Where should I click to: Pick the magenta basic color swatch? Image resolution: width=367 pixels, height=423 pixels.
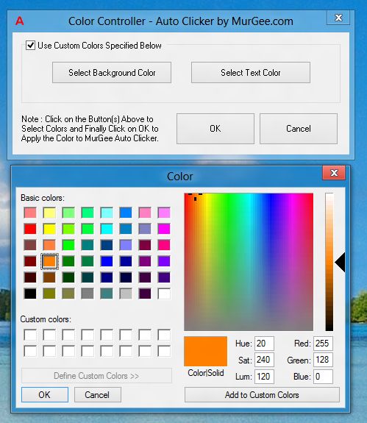[x=164, y=229]
